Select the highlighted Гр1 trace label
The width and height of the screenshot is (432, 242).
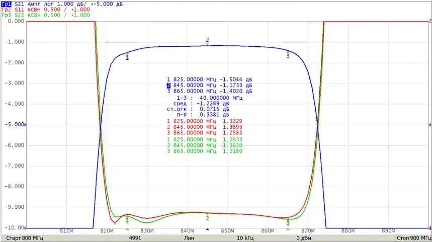point(7,4)
